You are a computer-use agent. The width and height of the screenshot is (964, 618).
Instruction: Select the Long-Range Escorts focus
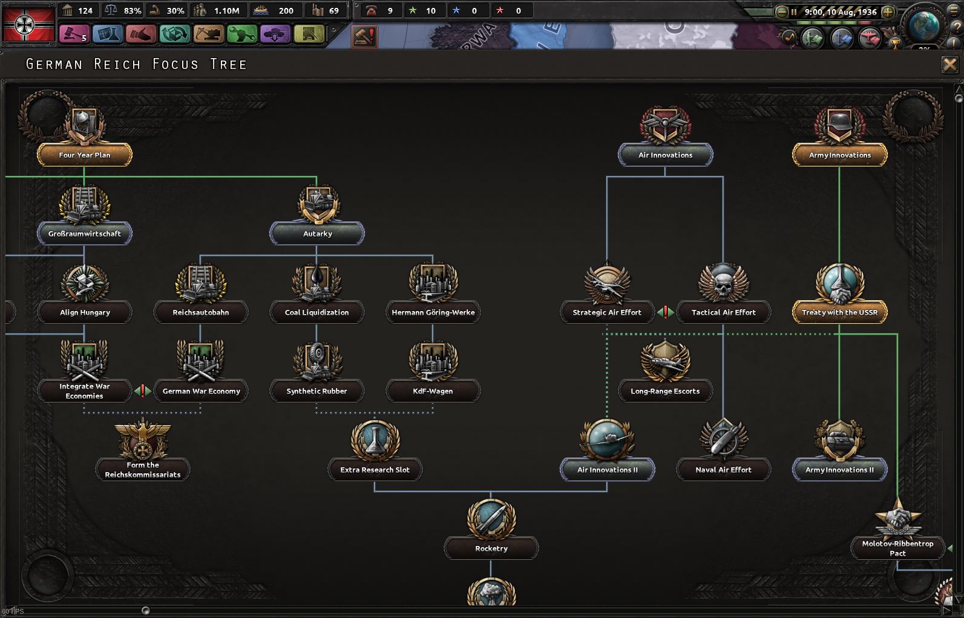(665, 391)
